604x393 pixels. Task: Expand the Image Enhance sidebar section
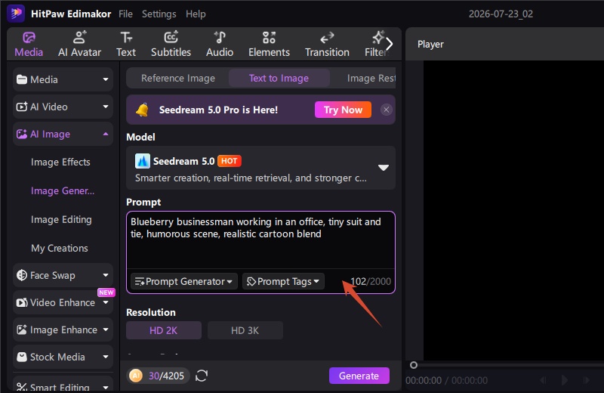click(x=63, y=330)
